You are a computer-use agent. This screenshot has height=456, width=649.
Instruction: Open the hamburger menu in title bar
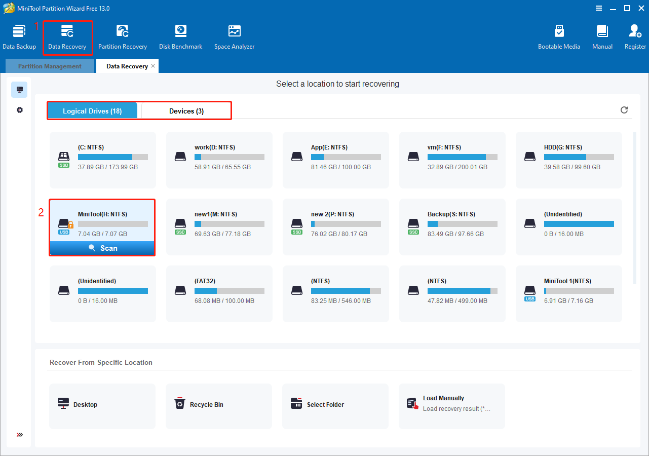coord(599,8)
